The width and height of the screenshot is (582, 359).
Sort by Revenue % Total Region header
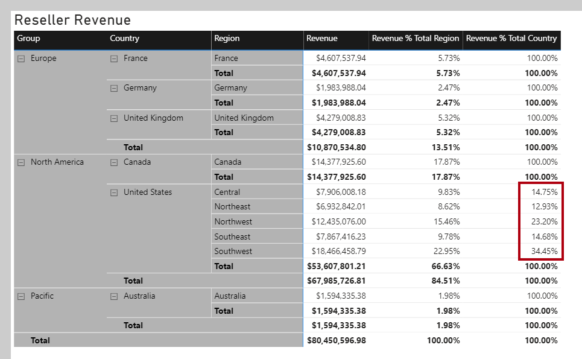415,39
